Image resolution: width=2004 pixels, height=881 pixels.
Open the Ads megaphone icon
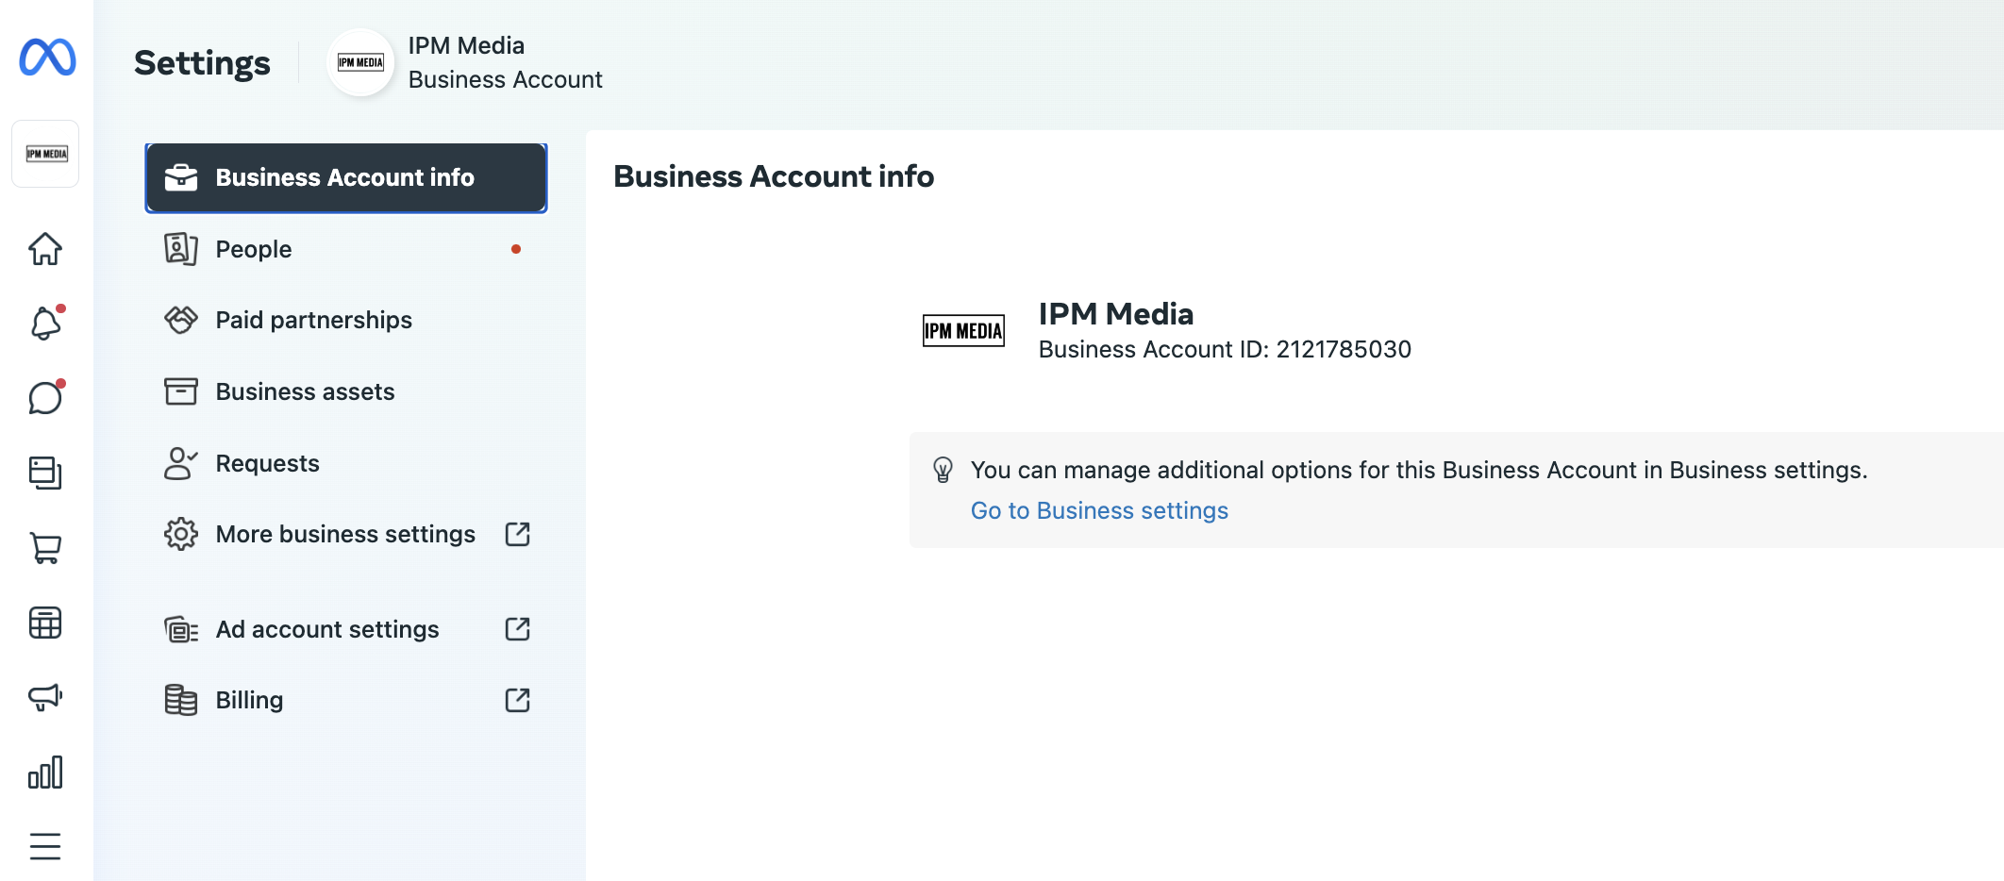[x=45, y=697]
